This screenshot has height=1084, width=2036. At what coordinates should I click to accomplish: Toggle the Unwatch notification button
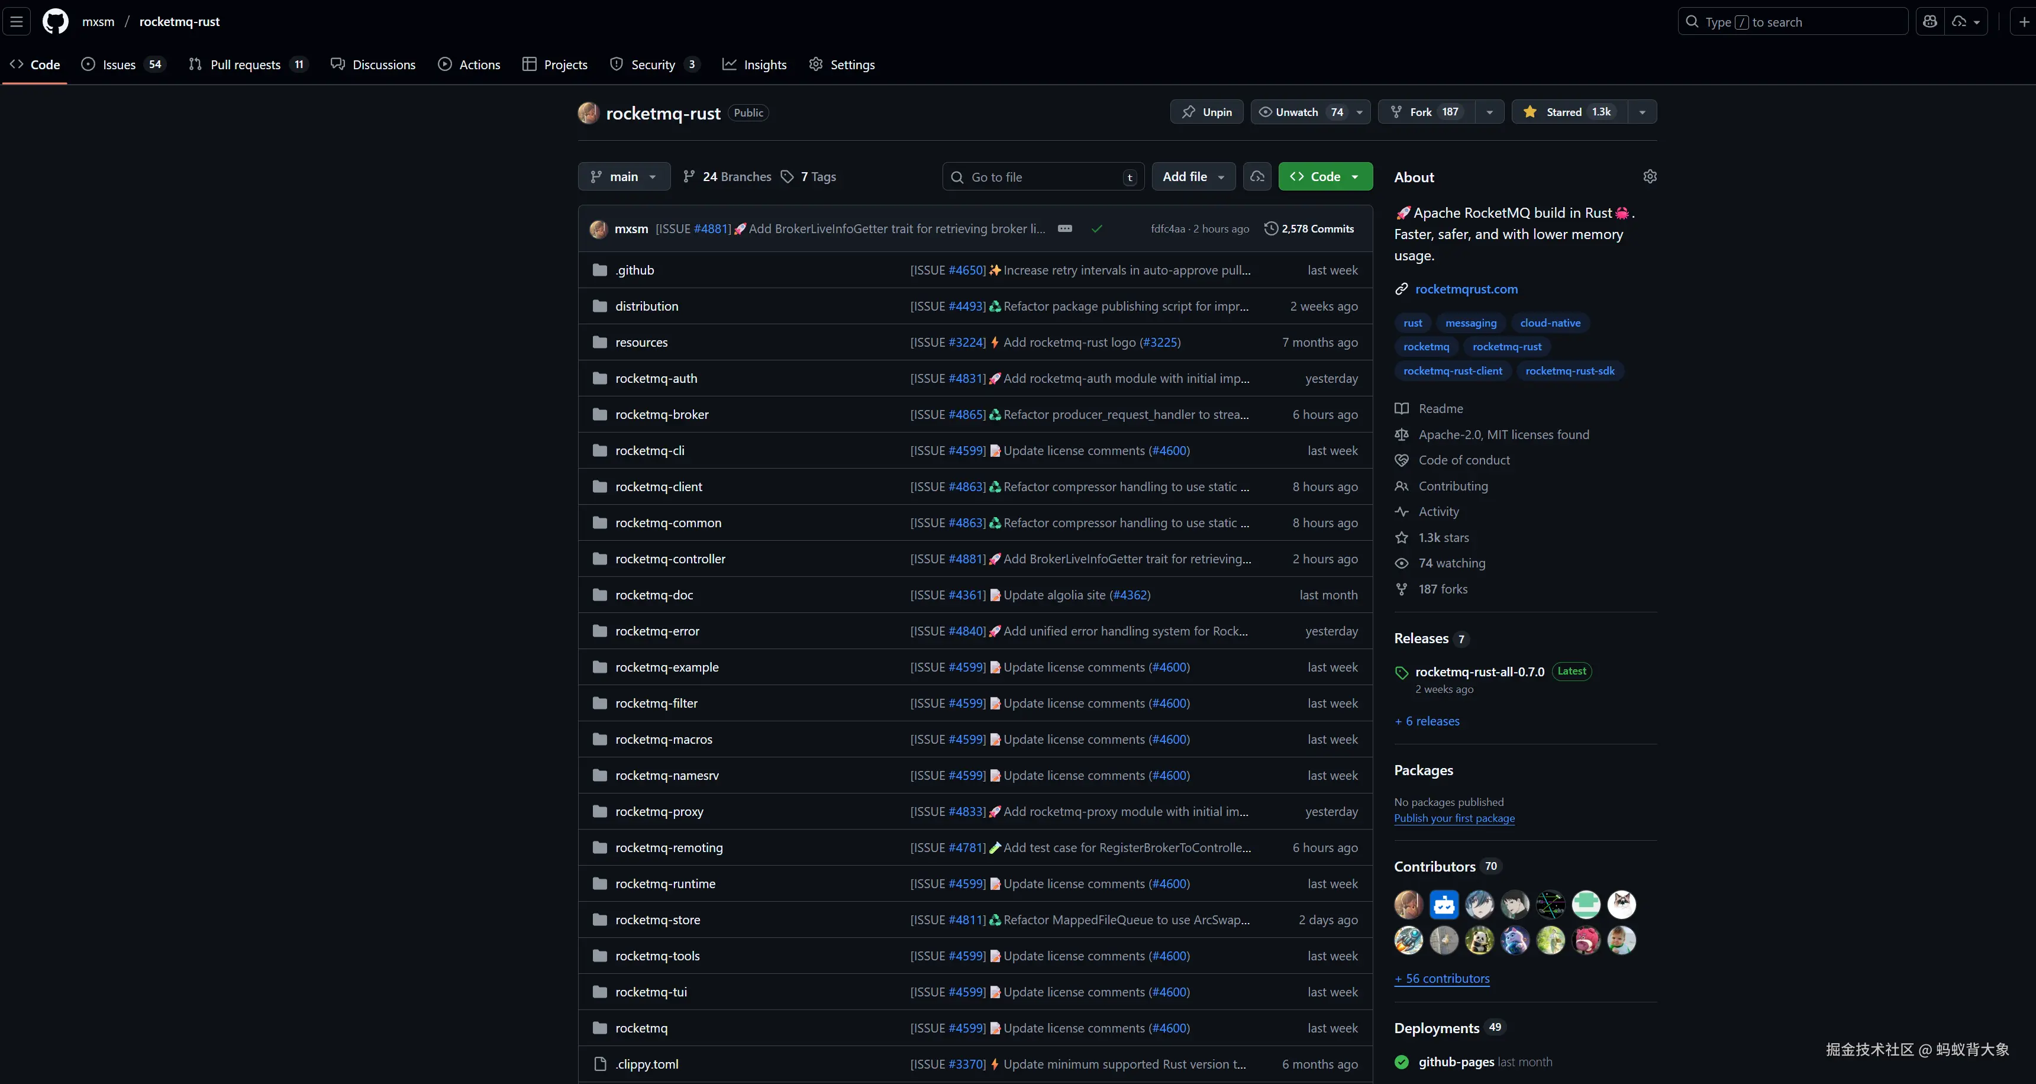tap(1297, 111)
